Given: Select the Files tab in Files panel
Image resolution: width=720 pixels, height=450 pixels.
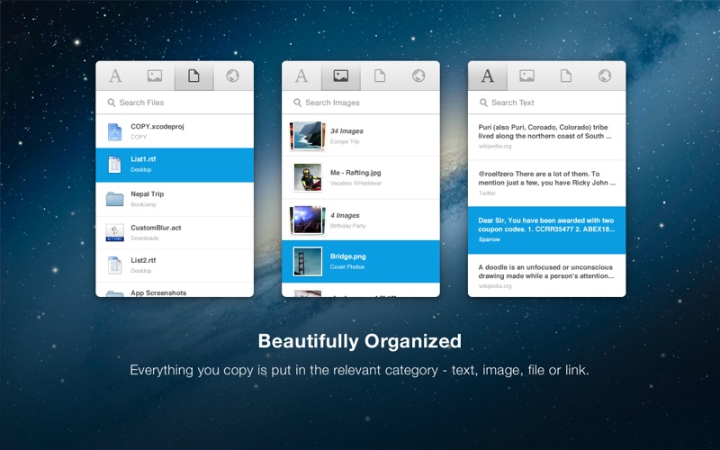Looking at the screenshot, I should (x=193, y=76).
